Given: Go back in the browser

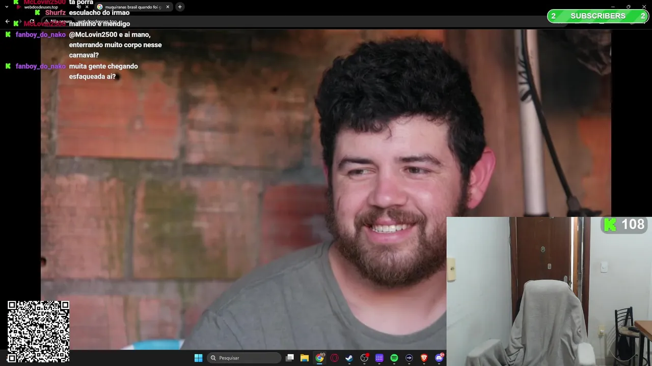Looking at the screenshot, I should click(7, 21).
